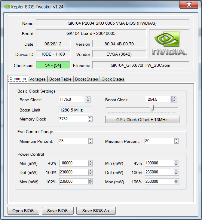The height and width of the screenshot is (220, 202).
Task: Increase fan Maximum Percent spinner
Action: tap(176, 140)
